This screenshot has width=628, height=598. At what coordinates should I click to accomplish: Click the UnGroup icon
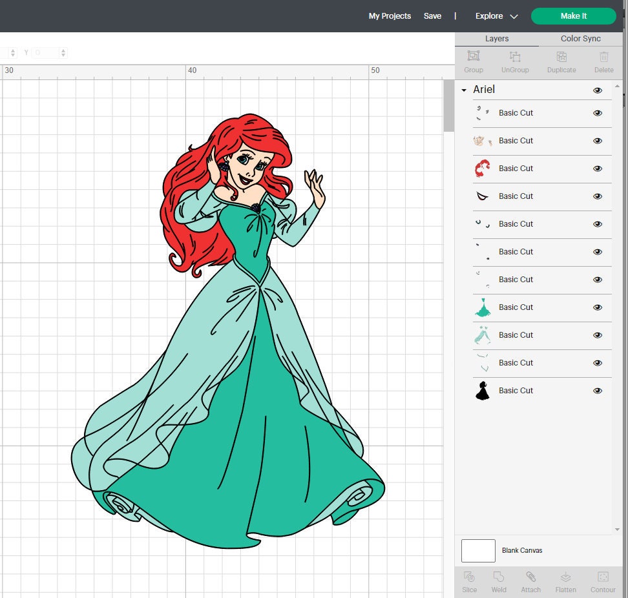[515, 61]
